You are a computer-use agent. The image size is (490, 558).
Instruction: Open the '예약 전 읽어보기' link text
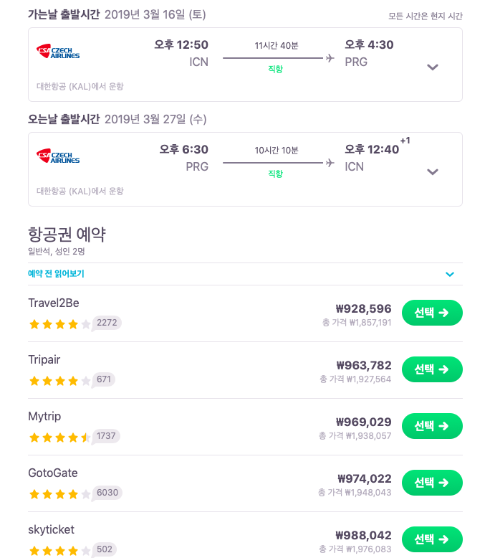click(x=56, y=274)
